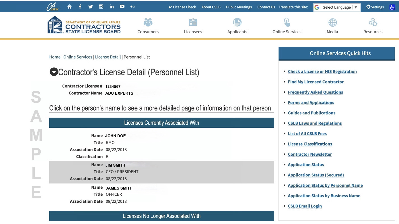Go to home via house icon

[69, 6]
